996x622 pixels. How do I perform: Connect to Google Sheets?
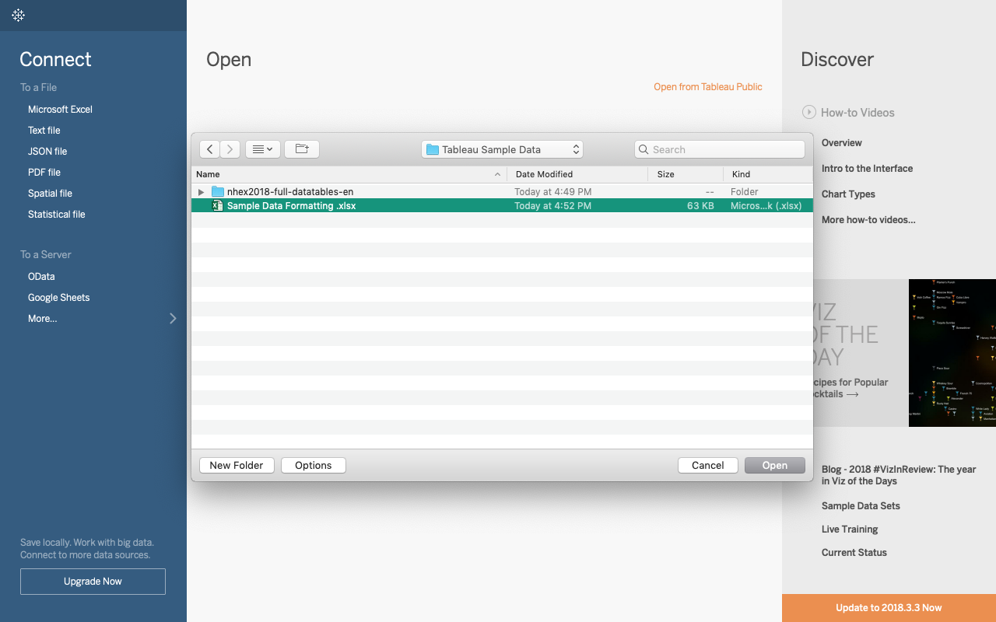59,298
